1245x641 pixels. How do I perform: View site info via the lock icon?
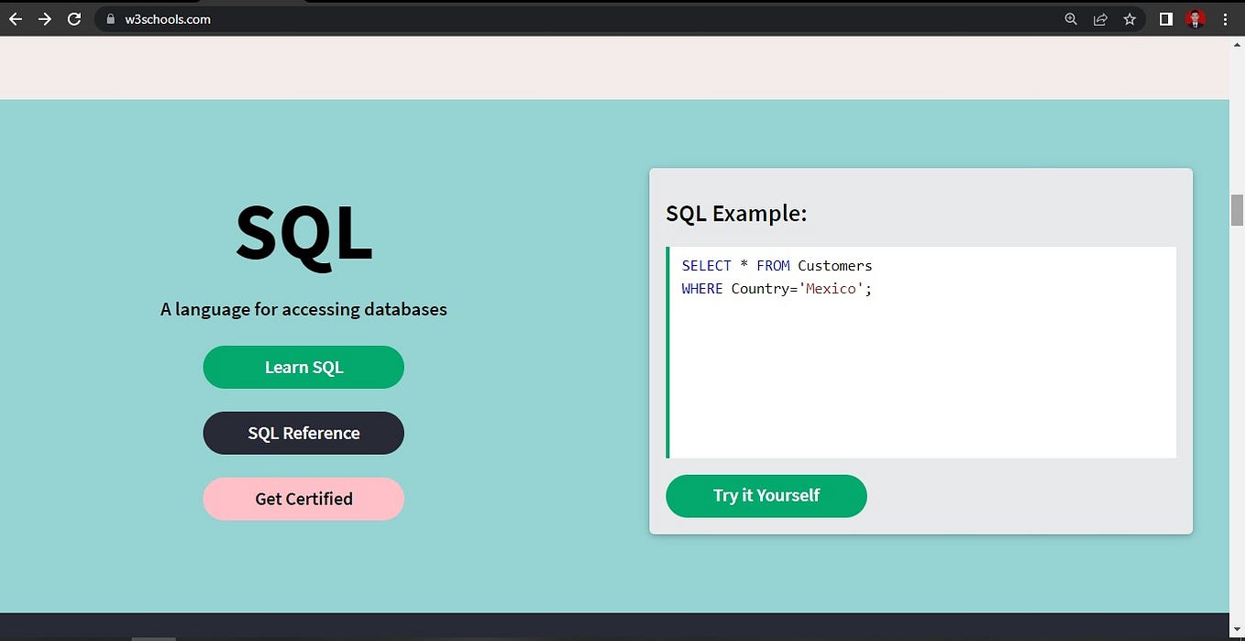[x=110, y=18]
